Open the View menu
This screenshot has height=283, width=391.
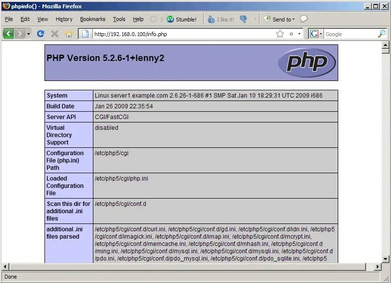43,19
